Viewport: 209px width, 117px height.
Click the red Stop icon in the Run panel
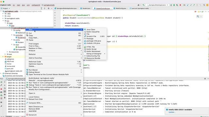[x=1, y=89]
